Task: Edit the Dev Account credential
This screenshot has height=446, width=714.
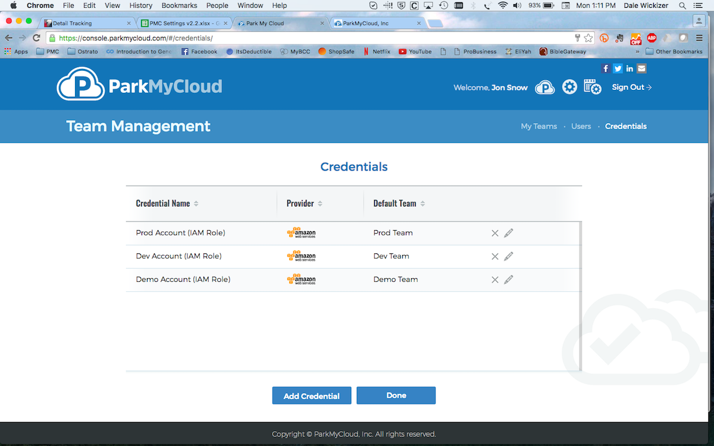Action: [x=508, y=256]
